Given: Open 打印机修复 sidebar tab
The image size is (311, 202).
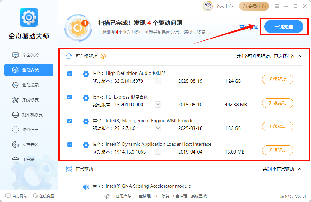Looking at the screenshot, I should point(29,115).
